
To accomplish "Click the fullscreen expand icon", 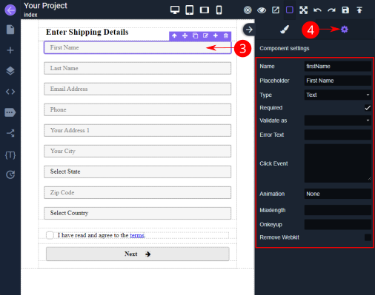I will pyautogui.click(x=303, y=10).
